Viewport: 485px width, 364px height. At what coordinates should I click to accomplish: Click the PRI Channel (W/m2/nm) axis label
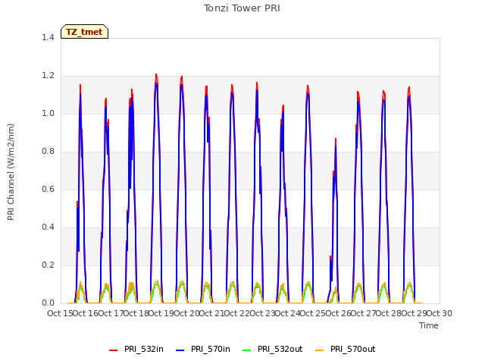(x=11, y=172)
